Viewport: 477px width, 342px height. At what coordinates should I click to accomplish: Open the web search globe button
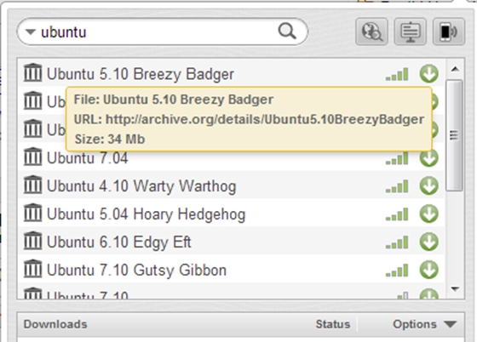coord(371,31)
